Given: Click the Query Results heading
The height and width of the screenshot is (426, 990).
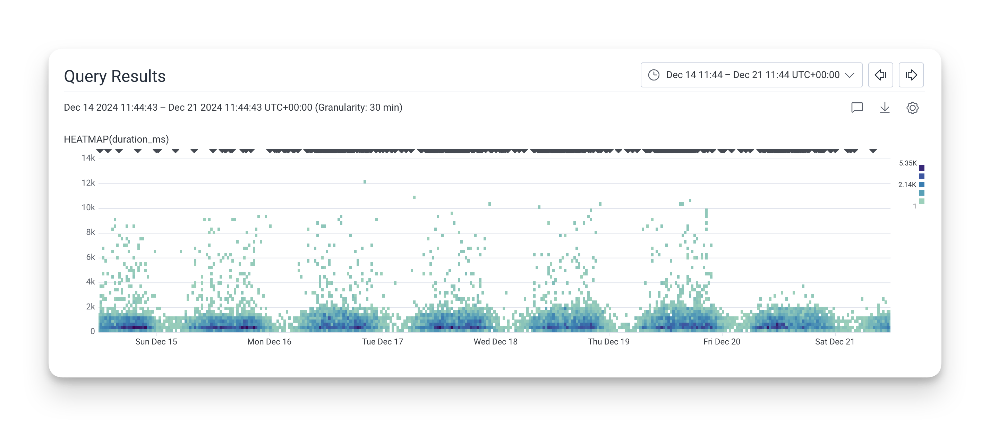Looking at the screenshot, I should click(114, 76).
